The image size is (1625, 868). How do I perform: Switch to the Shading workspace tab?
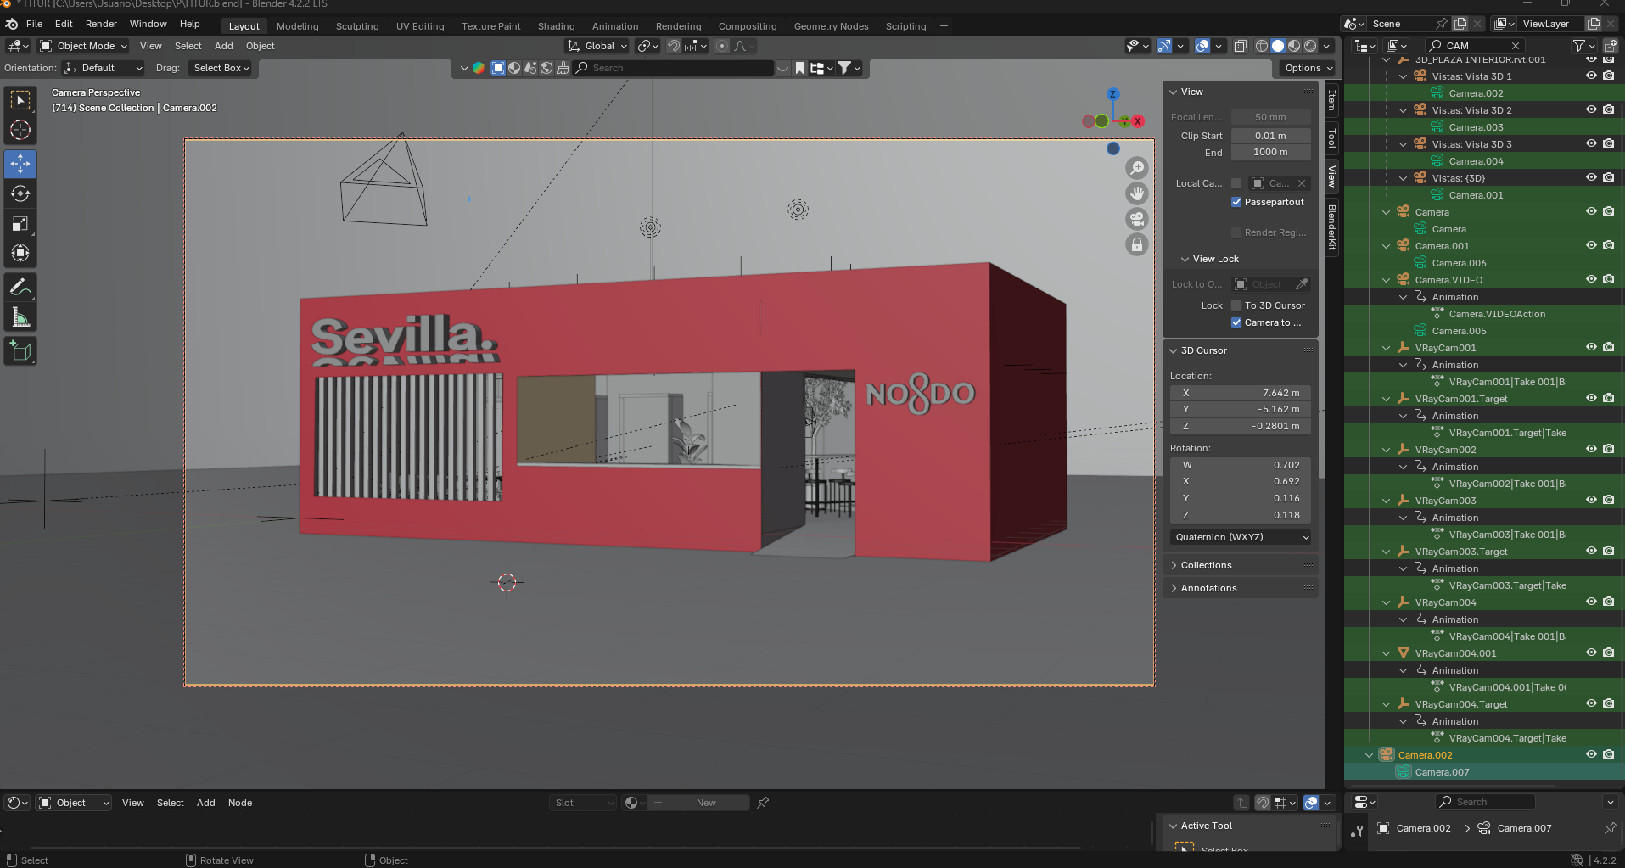tap(556, 26)
